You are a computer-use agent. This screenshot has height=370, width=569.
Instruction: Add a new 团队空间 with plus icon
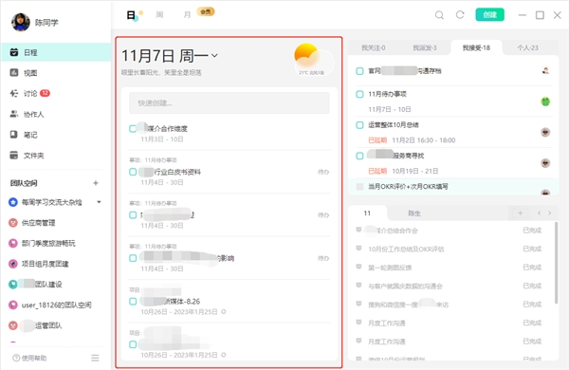(96, 183)
